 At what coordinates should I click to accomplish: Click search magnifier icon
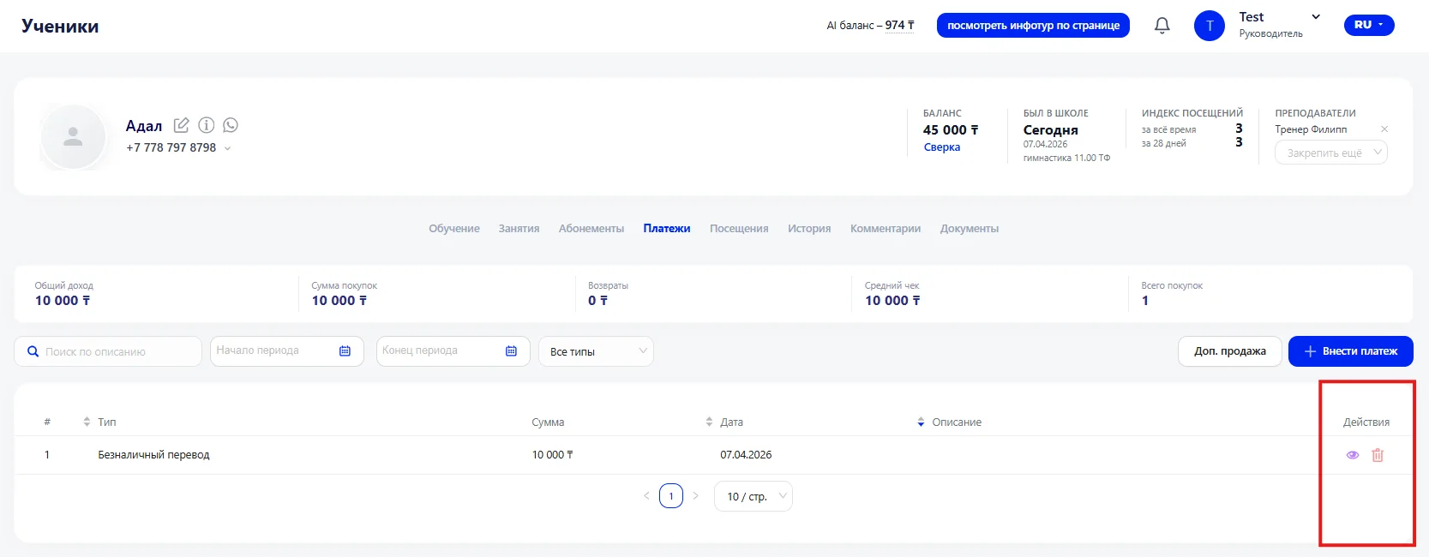click(x=33, y=351)
